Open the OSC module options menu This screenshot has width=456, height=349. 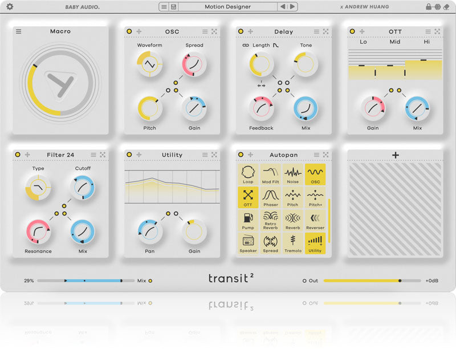(205, 31)
